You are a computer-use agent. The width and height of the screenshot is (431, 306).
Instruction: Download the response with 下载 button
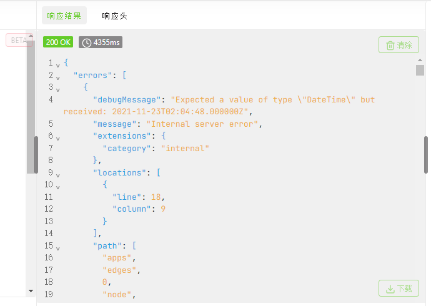[399, 289]
